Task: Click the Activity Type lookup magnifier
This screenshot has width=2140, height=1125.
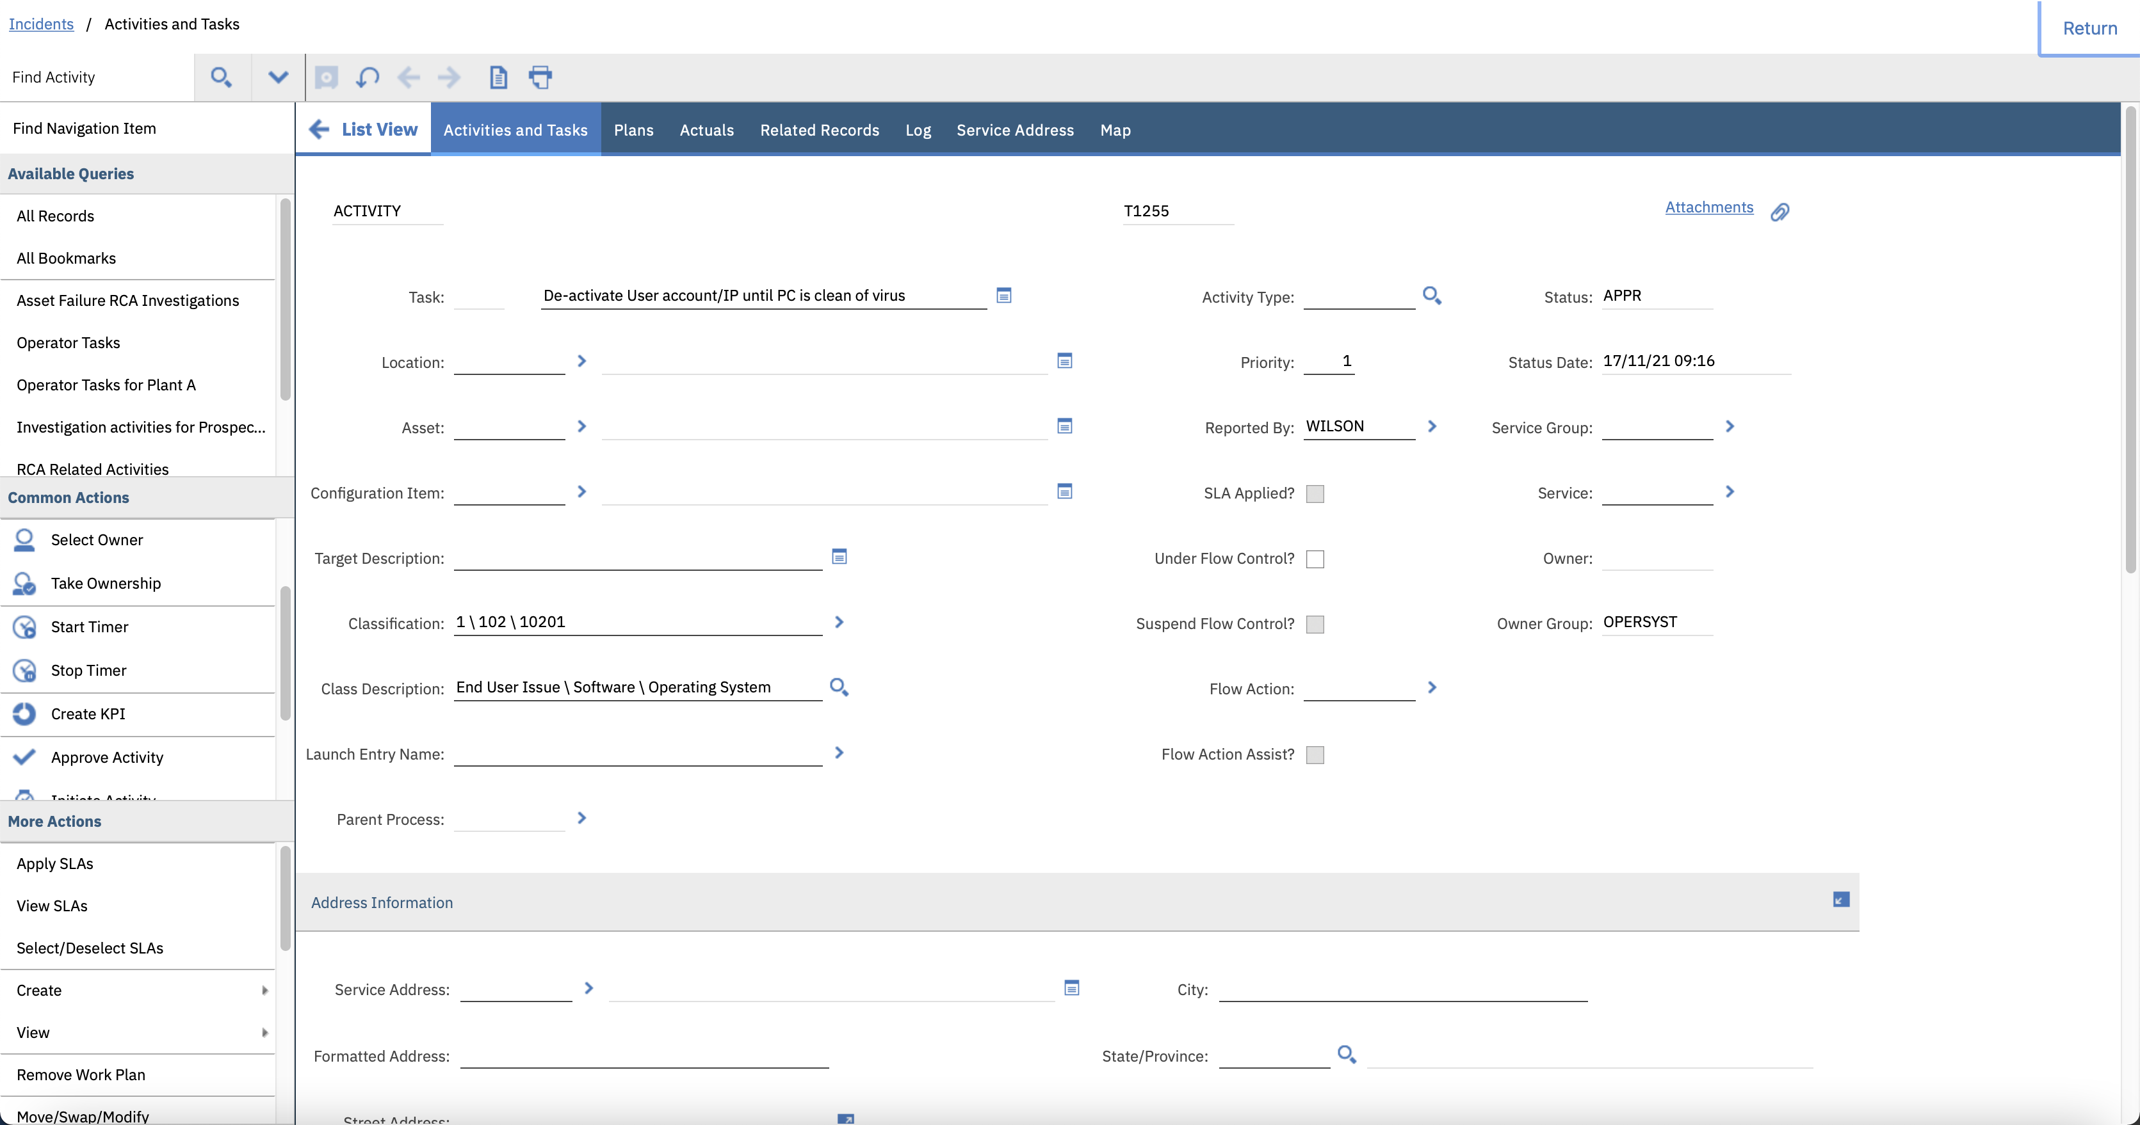Action: 1431,296
